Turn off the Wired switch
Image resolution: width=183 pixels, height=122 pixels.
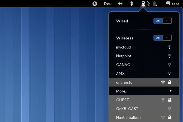coord(163,21)
